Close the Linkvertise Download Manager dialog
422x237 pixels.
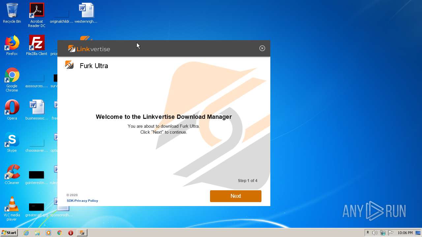tap(262, 48)
